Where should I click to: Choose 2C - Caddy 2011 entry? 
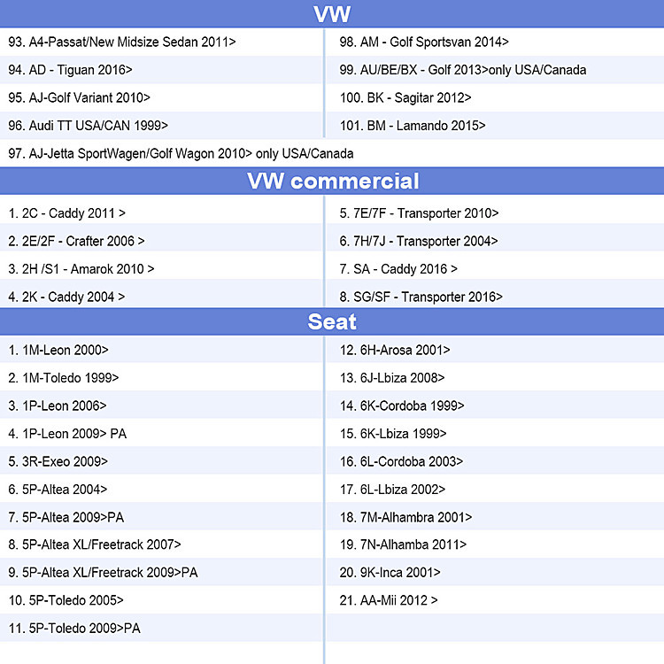(x=161, y=213)
